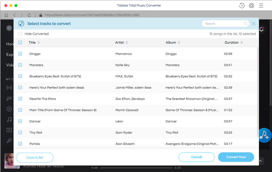
Task: Enable the Hide Converted checkbox
Action: [x=20, y=34]
